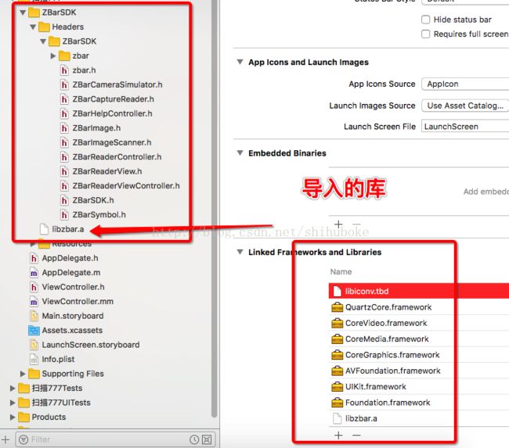Toggle source-control status filter icon
The width and height of the screenshot is (509, 448).
207,439
